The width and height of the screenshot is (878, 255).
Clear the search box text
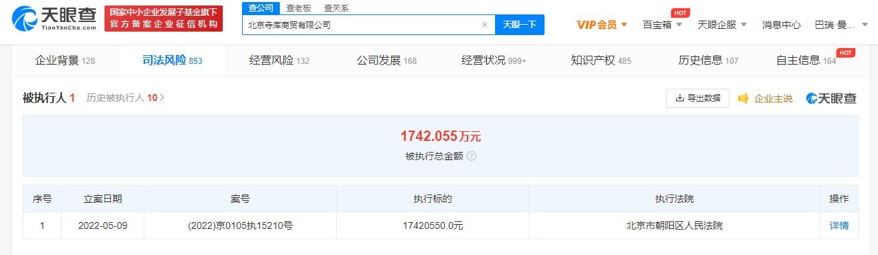484,25
